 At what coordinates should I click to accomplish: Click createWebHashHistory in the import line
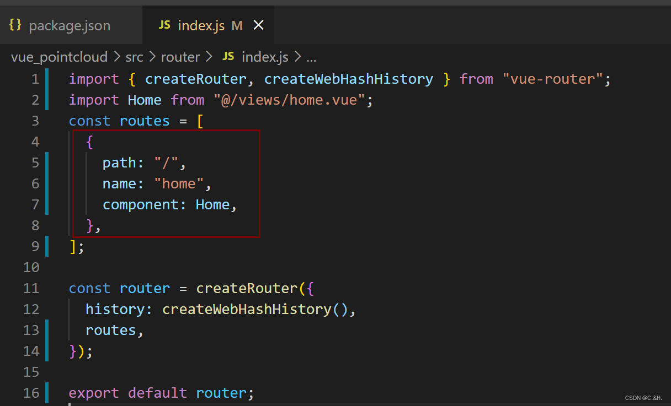pyautogui.click(x=348, y=79)
